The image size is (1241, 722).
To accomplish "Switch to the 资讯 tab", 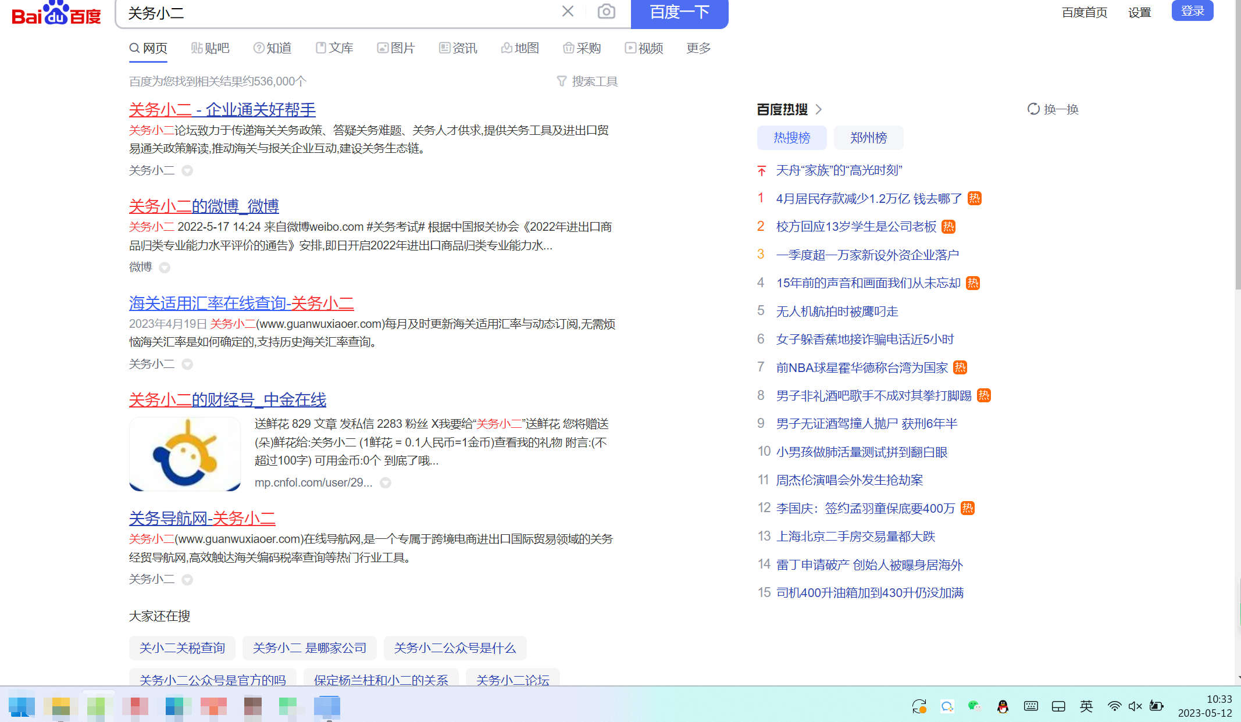I will 458,48.
